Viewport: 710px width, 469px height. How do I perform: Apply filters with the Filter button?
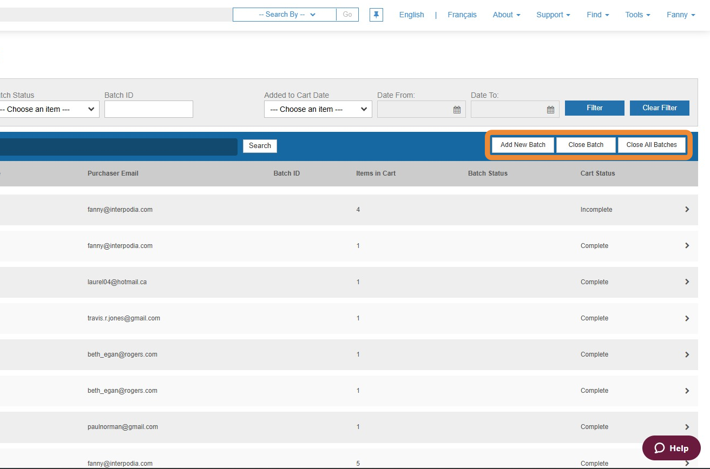pos(594,108)
